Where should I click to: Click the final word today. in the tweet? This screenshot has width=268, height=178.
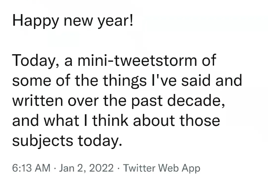100,141
